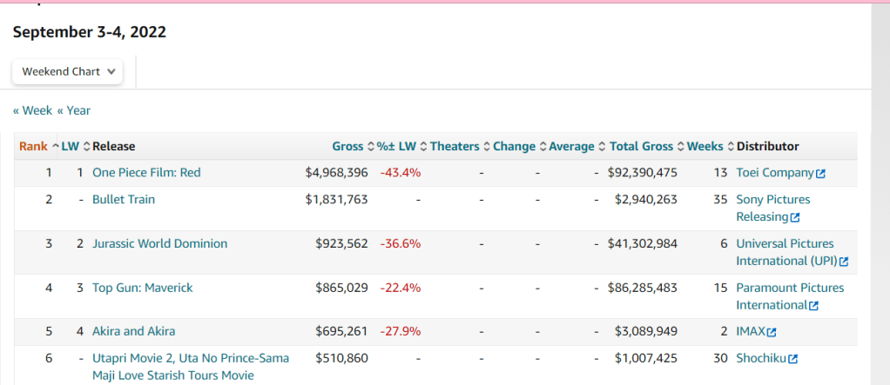This screenshot has height=385, width=890.
Task: Sort table by Gross column
Action: click(347, 147)
